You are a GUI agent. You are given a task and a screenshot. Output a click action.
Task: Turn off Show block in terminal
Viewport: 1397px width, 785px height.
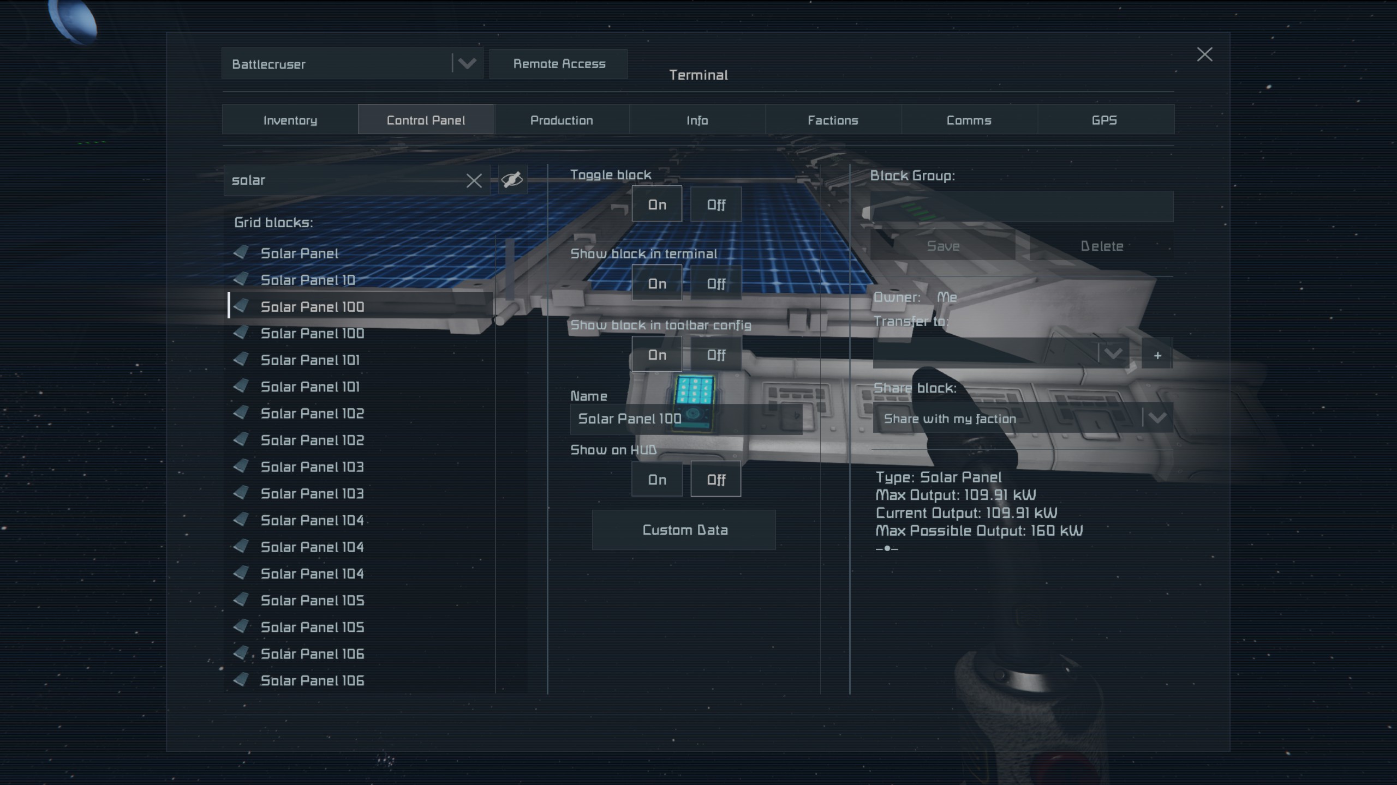715,283
